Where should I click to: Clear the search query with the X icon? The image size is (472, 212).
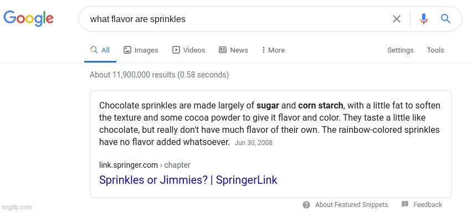pos(397,19)
